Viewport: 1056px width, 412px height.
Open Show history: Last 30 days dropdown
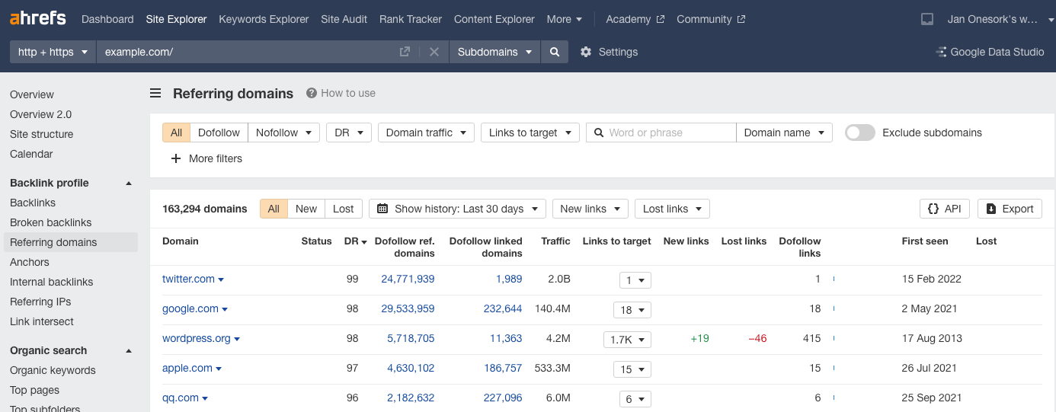457,209
